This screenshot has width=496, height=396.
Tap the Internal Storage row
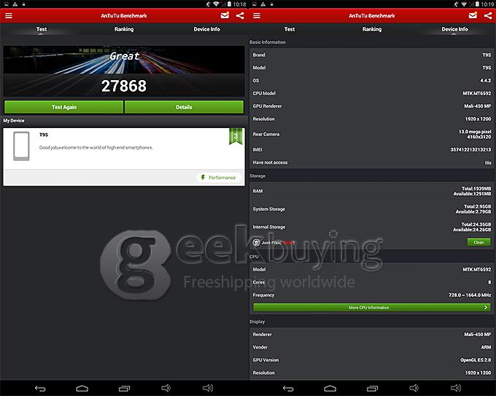click(372, 226)
